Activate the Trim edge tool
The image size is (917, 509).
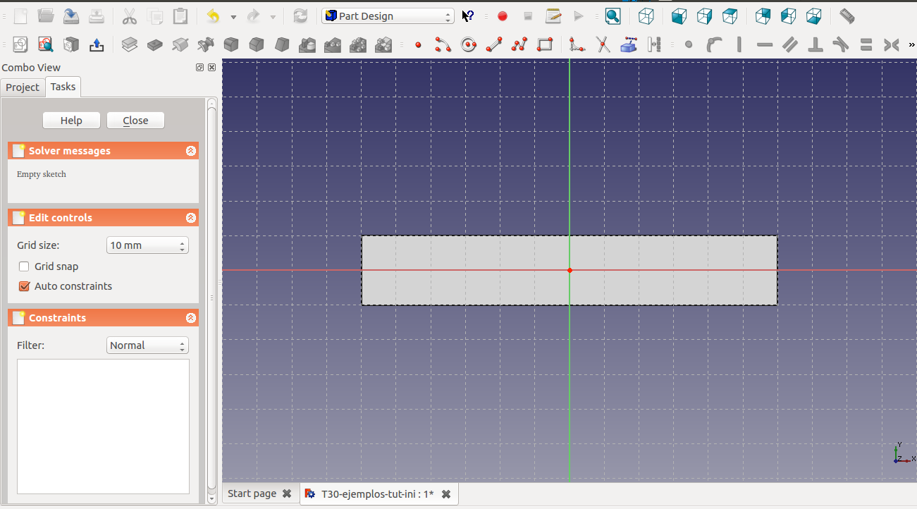point(603,45)
